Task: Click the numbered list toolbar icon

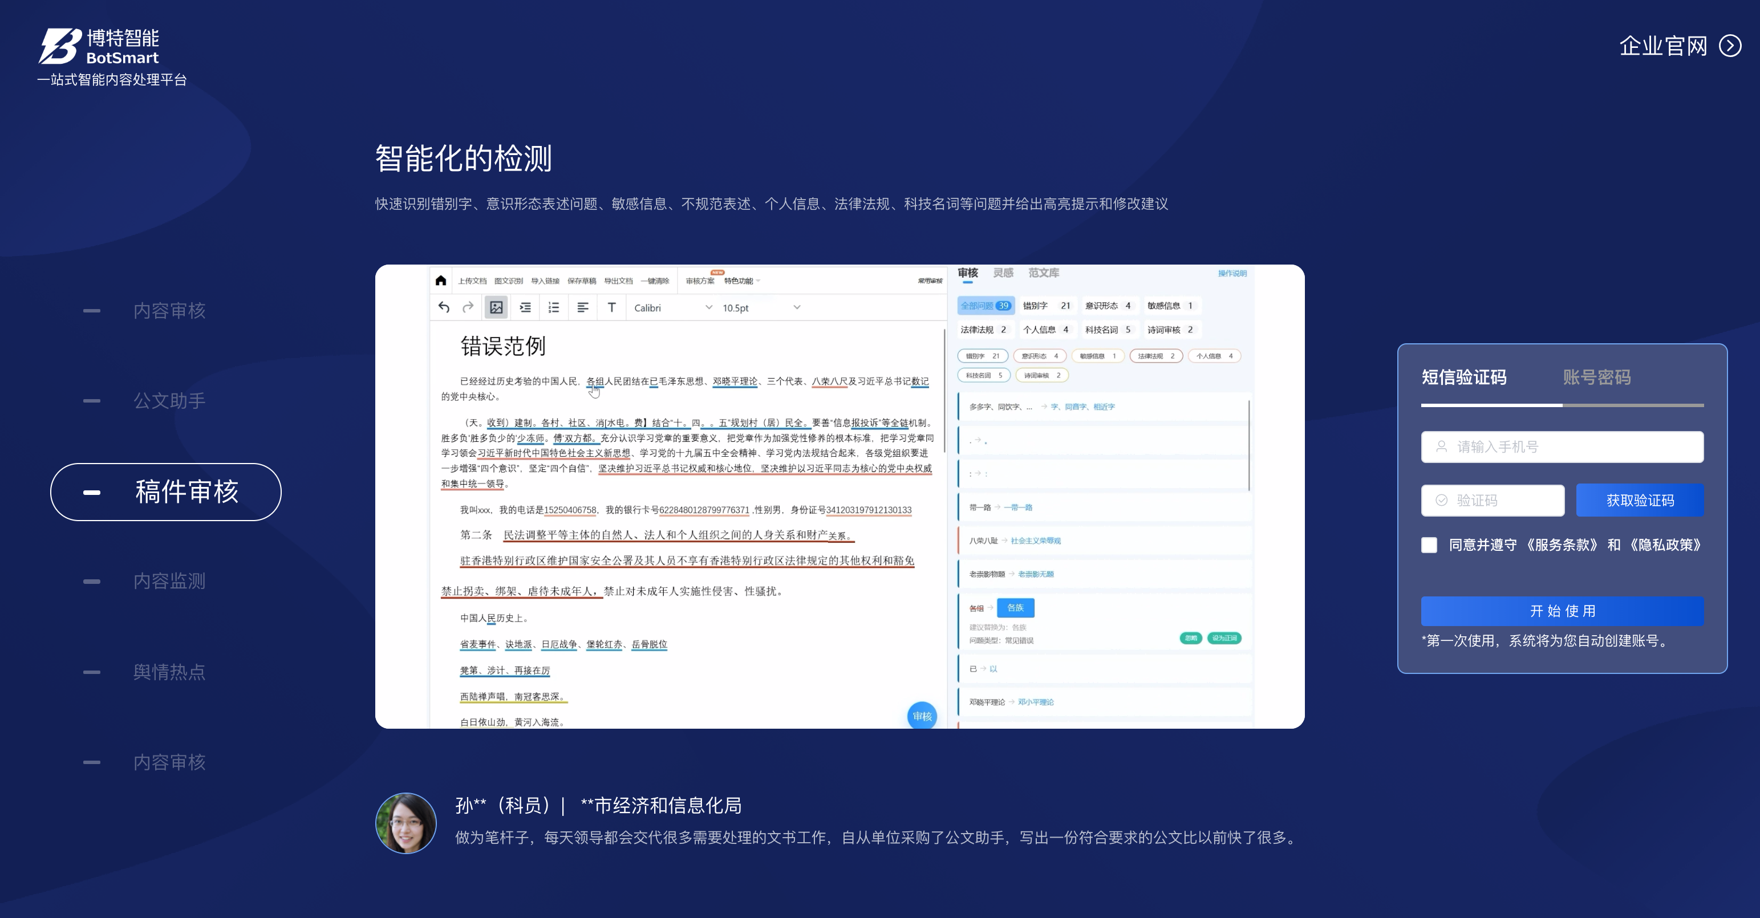Action: coord(554,307)
